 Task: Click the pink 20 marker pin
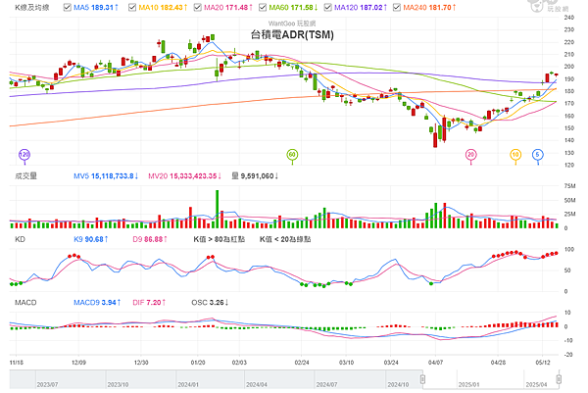pyautogui.click(x=471, y=155)
